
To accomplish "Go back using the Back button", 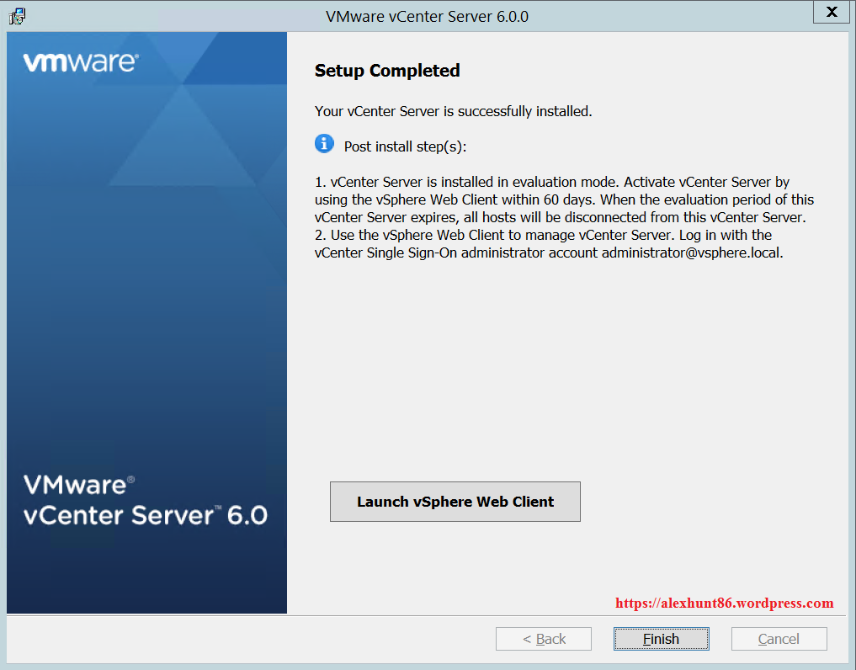I will 544,639.
